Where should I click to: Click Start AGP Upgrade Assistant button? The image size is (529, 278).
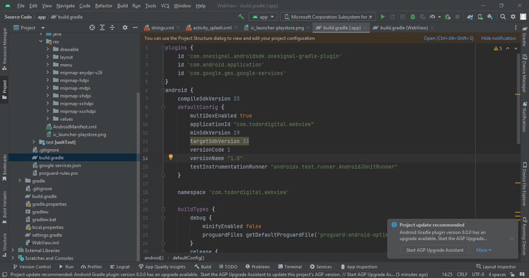434,250
